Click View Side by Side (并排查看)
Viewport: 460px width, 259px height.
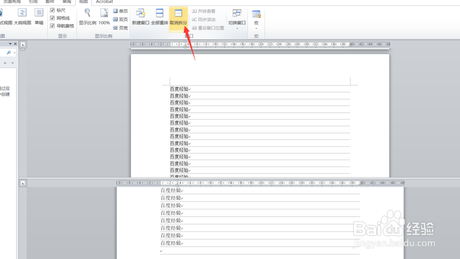pyautogui.click(x=204, y=11)
